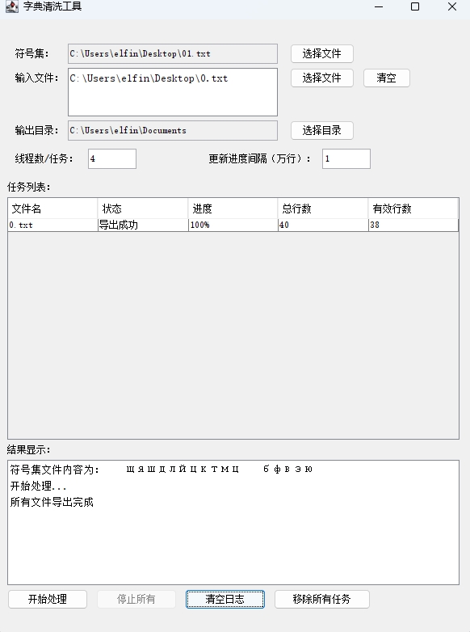
Task: Click the valid lines cell showing 38
Action: point(413,225)
